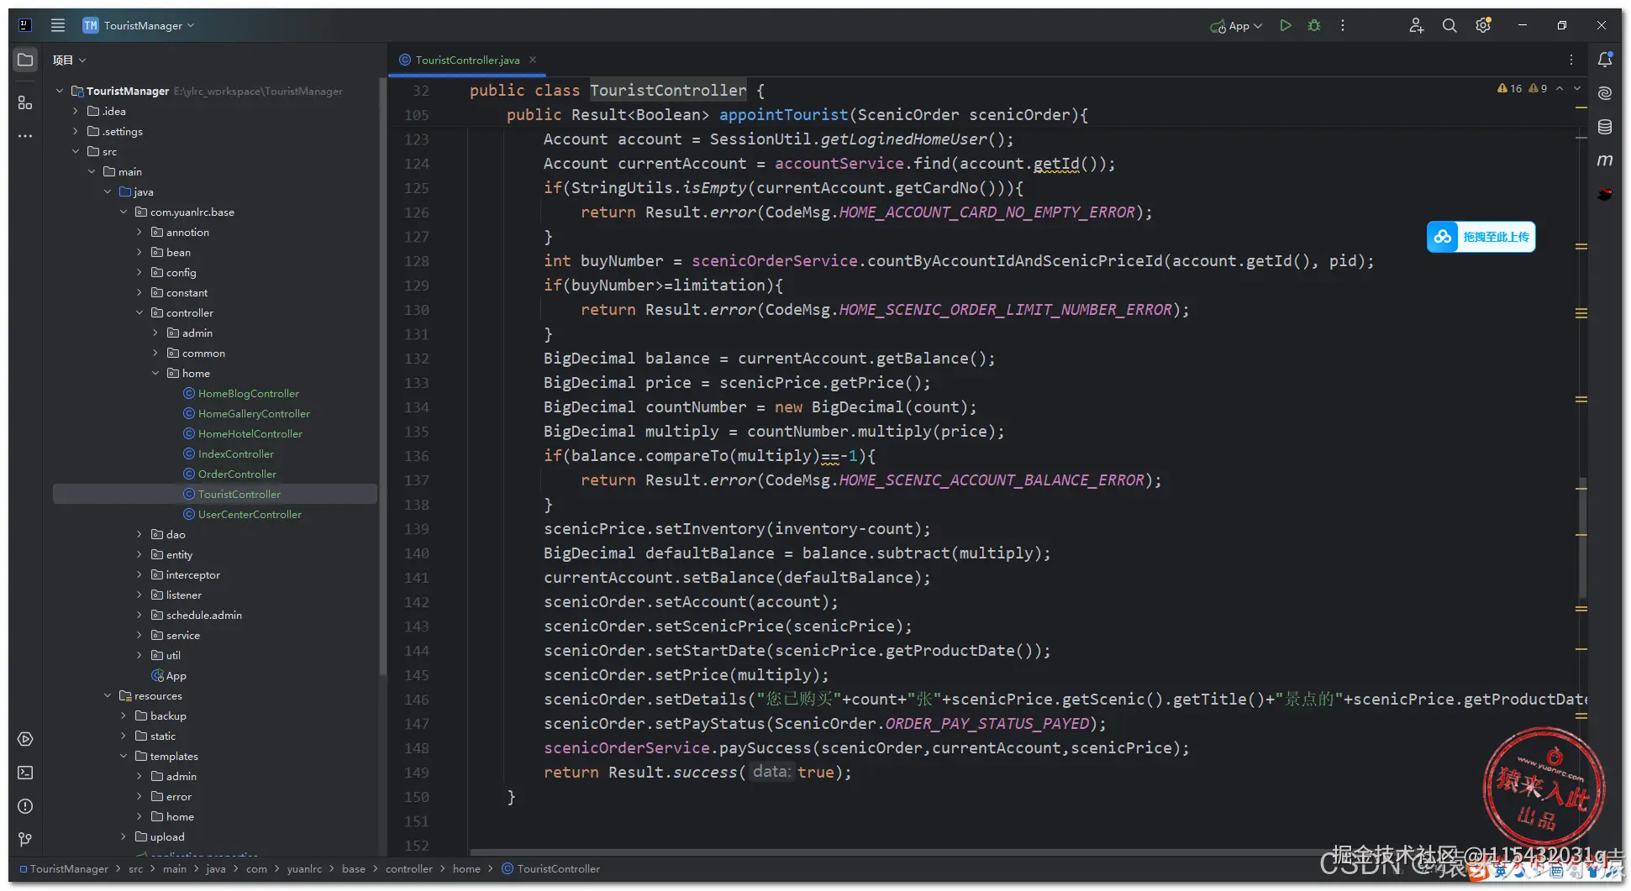This screenshot has height=891, width=1631.
Task: Open the Structure tool window icon
Action: [25, 102]
